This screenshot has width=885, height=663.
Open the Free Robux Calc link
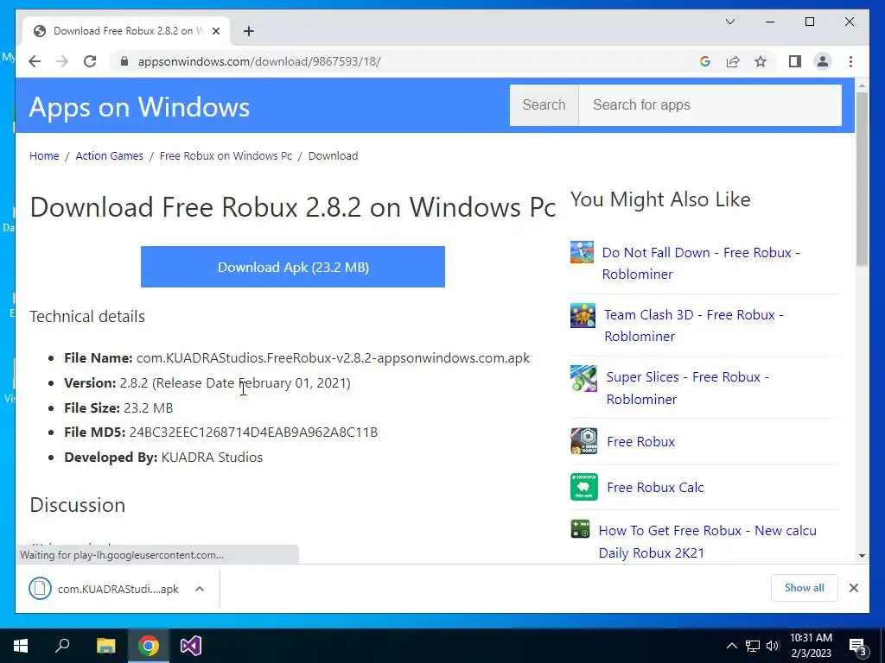[x=655, y=487]
